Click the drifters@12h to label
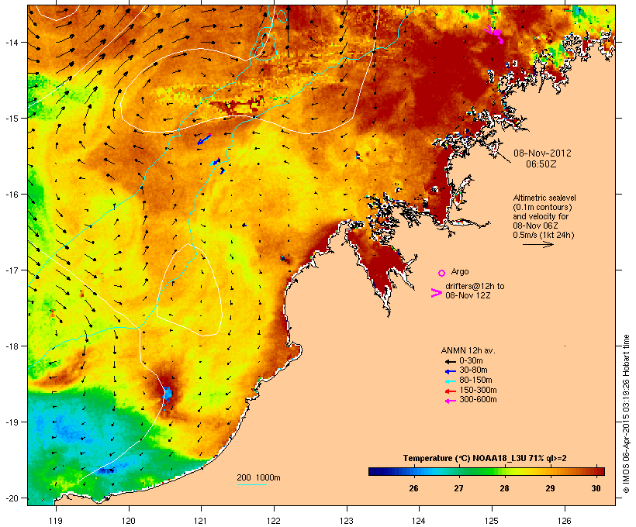The image size is (636, 527). pyautogui.click(x=475, y=286)
